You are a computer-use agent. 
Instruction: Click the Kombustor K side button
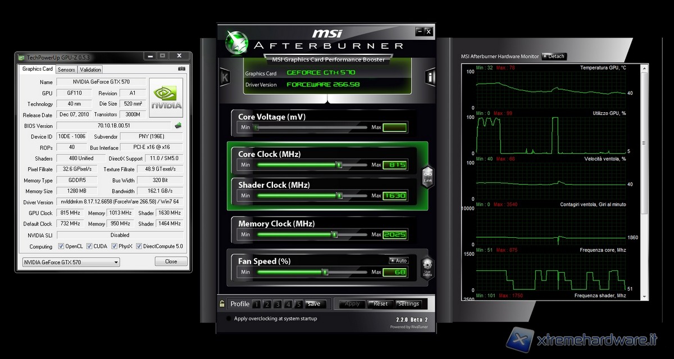pos(225,77)
